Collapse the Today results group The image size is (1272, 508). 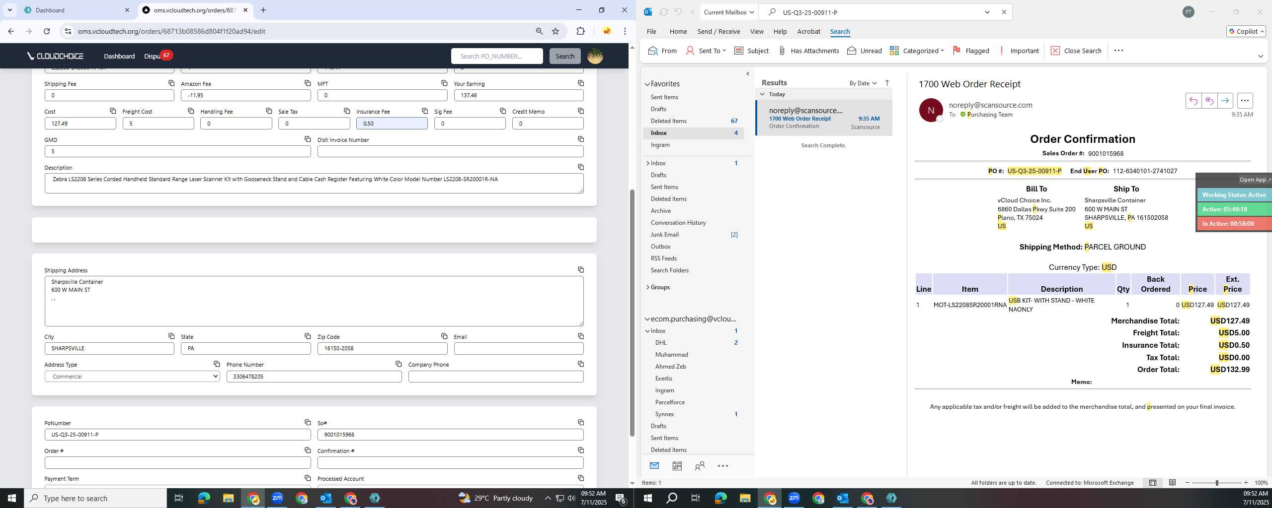[762, 94]
